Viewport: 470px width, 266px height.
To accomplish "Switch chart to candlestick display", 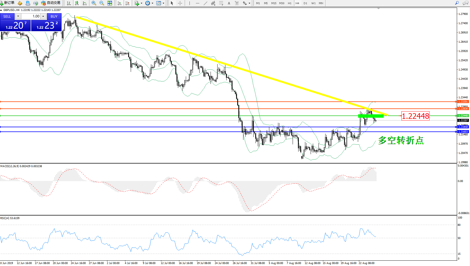I will (x=77, y=3).
